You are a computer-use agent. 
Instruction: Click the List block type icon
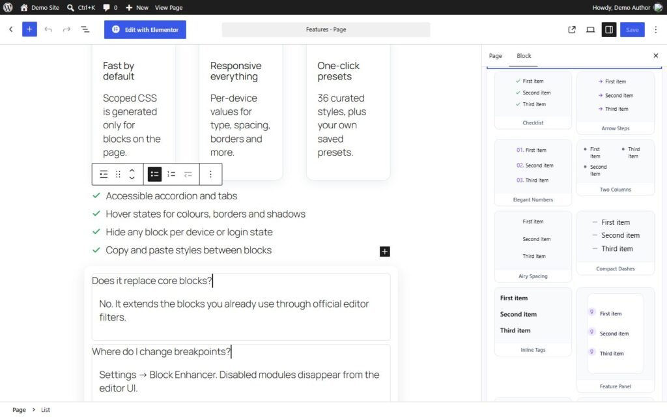[x=104, y=174]
